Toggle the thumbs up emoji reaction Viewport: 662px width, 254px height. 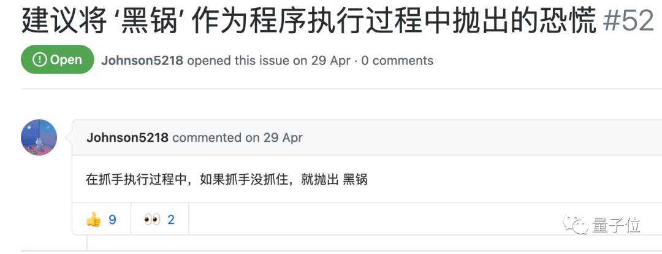pos(93,220)
